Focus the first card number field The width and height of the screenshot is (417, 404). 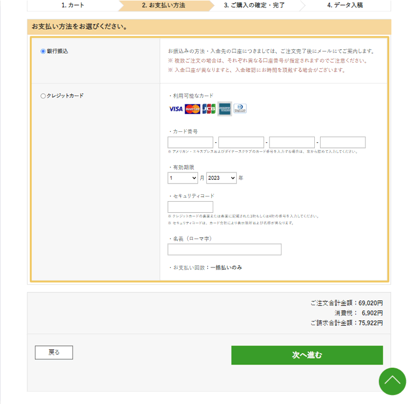coord(190,142)
